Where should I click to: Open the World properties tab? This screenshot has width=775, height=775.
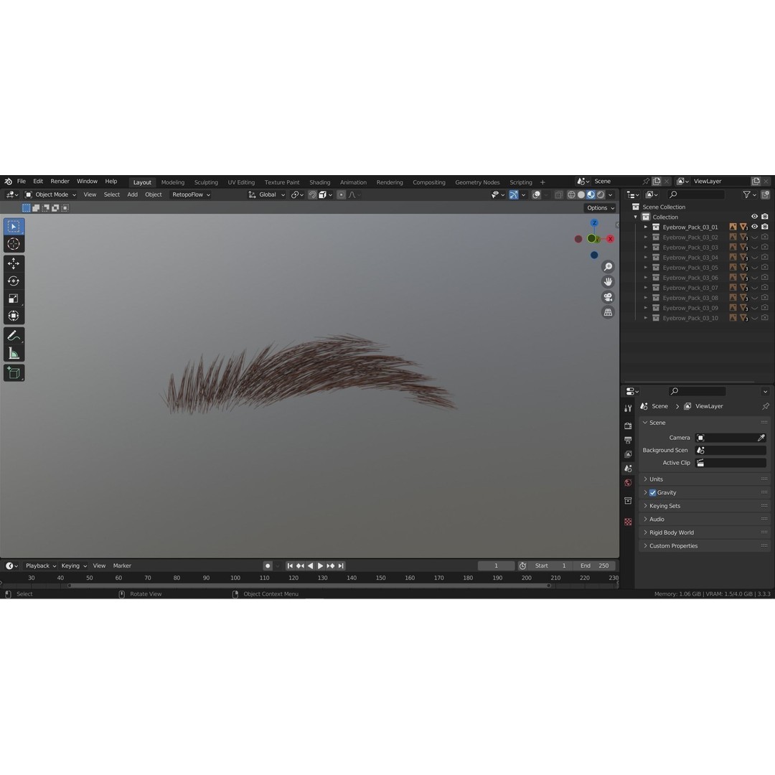[x=628, y=482]
